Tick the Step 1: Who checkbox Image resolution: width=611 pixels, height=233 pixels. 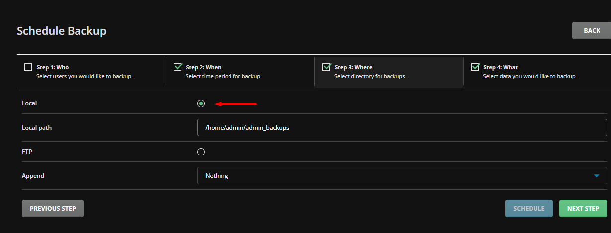pos(28,67)
